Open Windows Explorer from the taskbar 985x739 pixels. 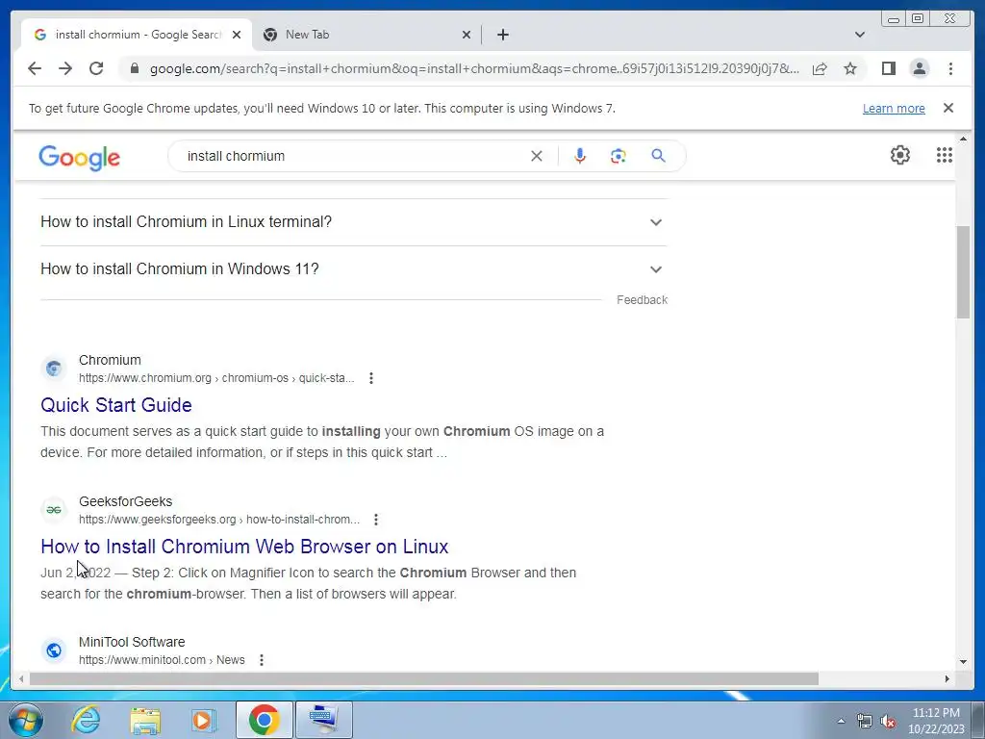pyautogui.click(x=145, y=720)
